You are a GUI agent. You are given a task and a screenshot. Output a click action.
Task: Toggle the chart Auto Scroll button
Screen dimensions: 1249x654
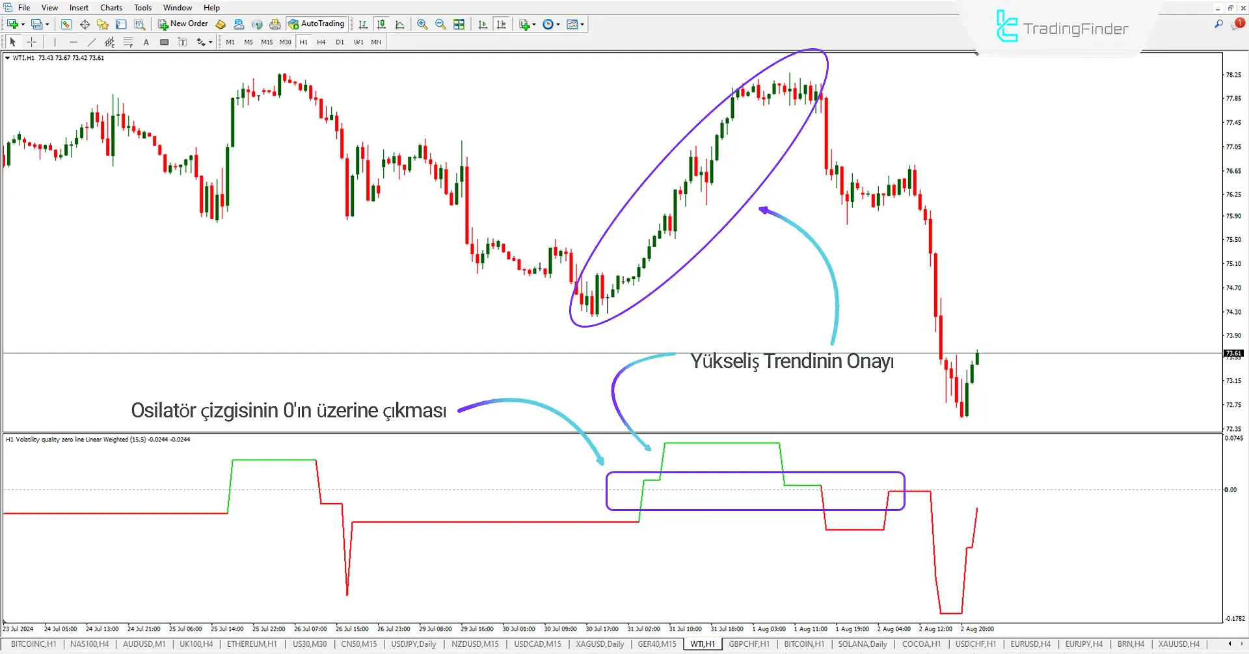482,24
